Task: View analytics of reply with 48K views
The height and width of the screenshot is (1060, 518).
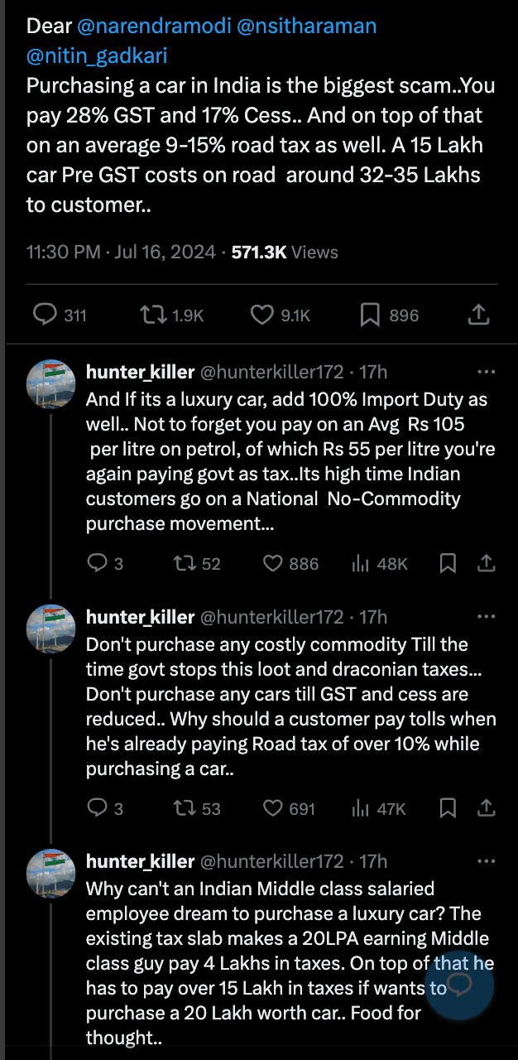Action: pyautogui.click(x=361, y=563)
